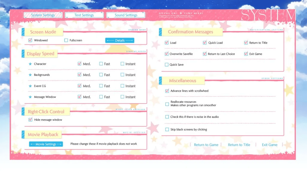Viewport: 307px width, 171px height.
Task: Click the Display Speed section heading
Action: 40,54
